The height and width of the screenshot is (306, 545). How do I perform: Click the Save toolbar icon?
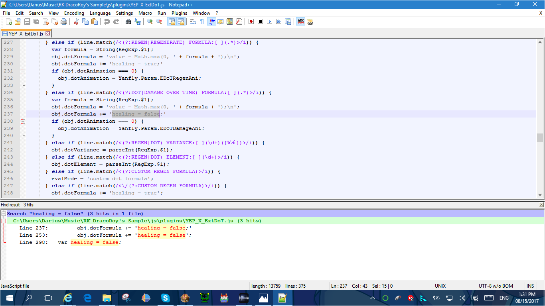27,22
